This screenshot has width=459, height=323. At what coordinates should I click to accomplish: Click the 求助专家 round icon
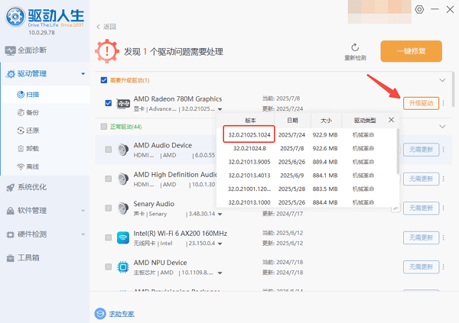click(x=100, y=314)
